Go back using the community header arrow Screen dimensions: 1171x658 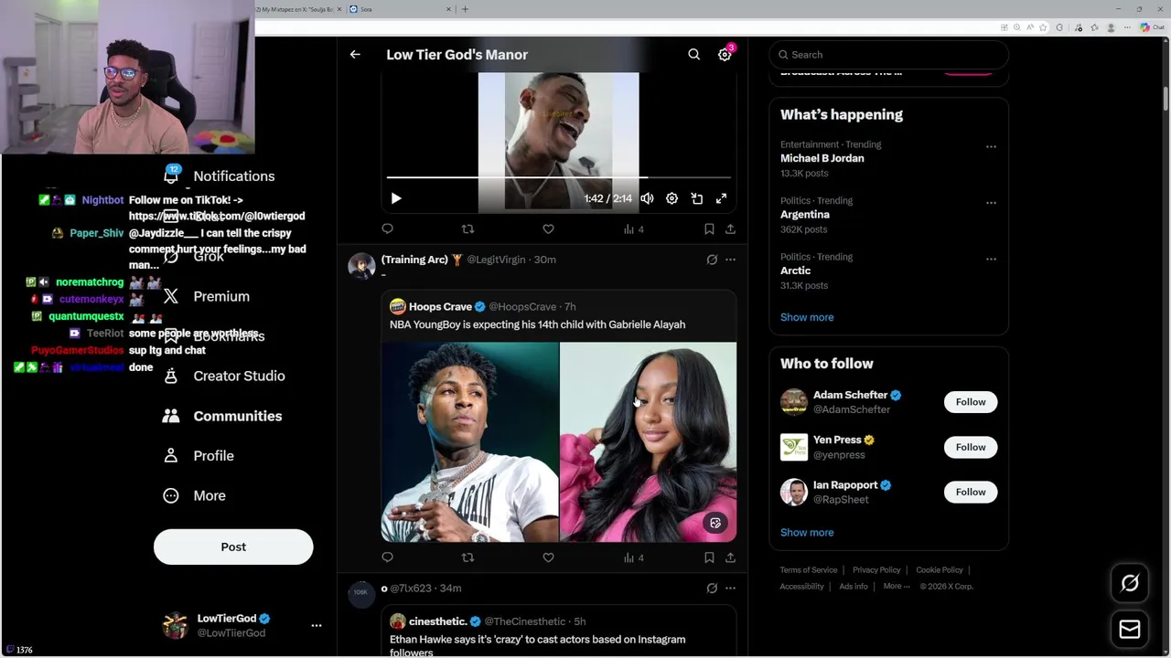click(x=355, y=55)
